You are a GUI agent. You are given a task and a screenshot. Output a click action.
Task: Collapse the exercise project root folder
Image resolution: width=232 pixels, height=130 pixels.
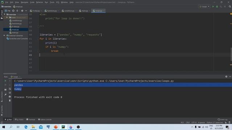5,14
